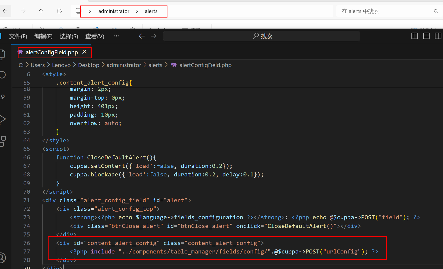Click the php include urlConfig line

pyautogui.click(x=224, y=251)
